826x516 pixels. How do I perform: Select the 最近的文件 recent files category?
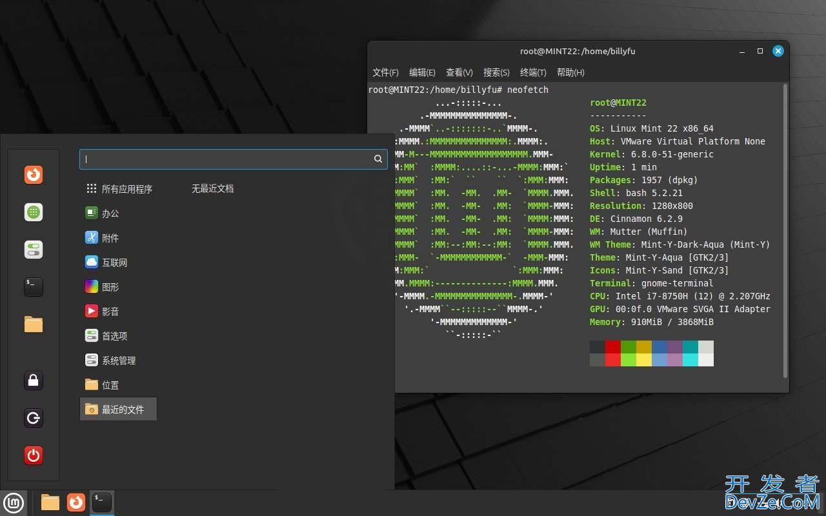pos(119,410)
